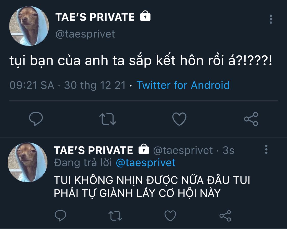Open the reply tweet text in capitals
The height and width of the screenshot is (229, 287).
click(152, 187)
